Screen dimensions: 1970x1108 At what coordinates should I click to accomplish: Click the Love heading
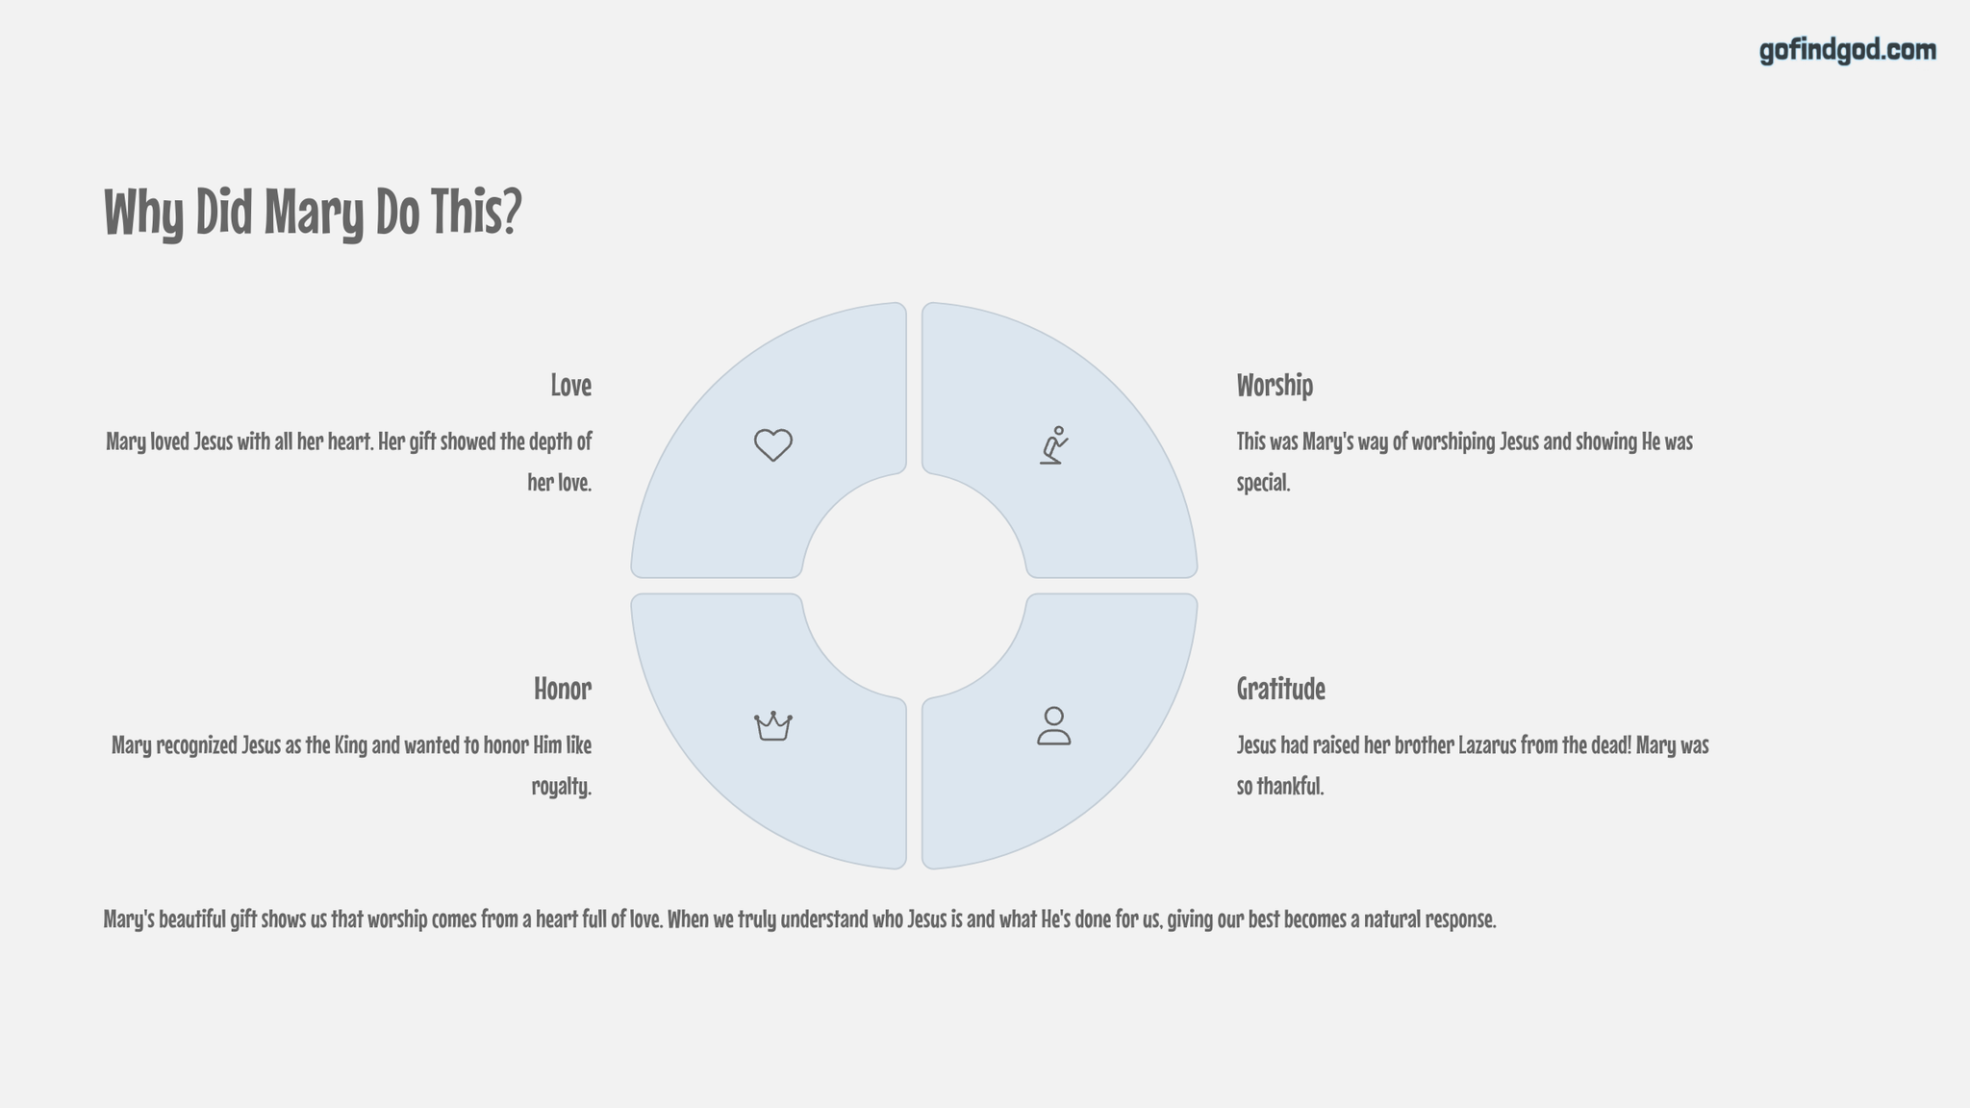click(x=570, y=385)
